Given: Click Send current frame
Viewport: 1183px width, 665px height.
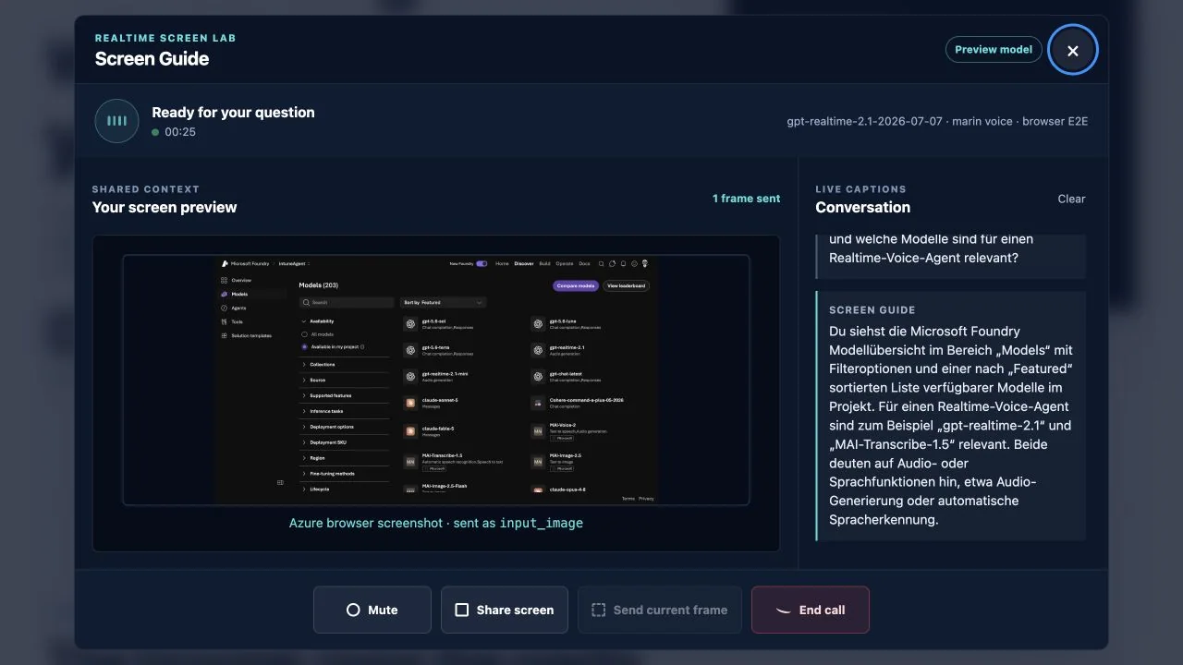Looking at the screenshot, I should coord(660,610).
